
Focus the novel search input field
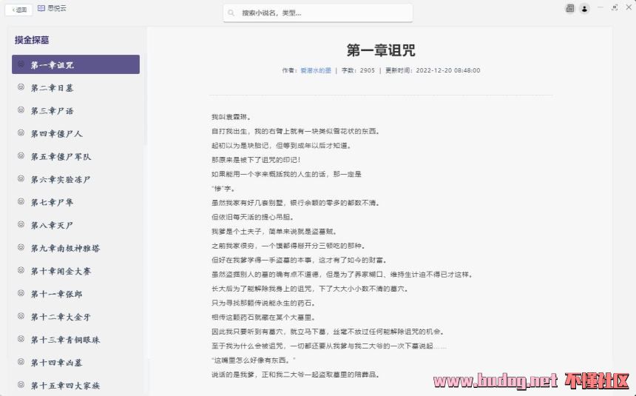click(x=318, y=13)
